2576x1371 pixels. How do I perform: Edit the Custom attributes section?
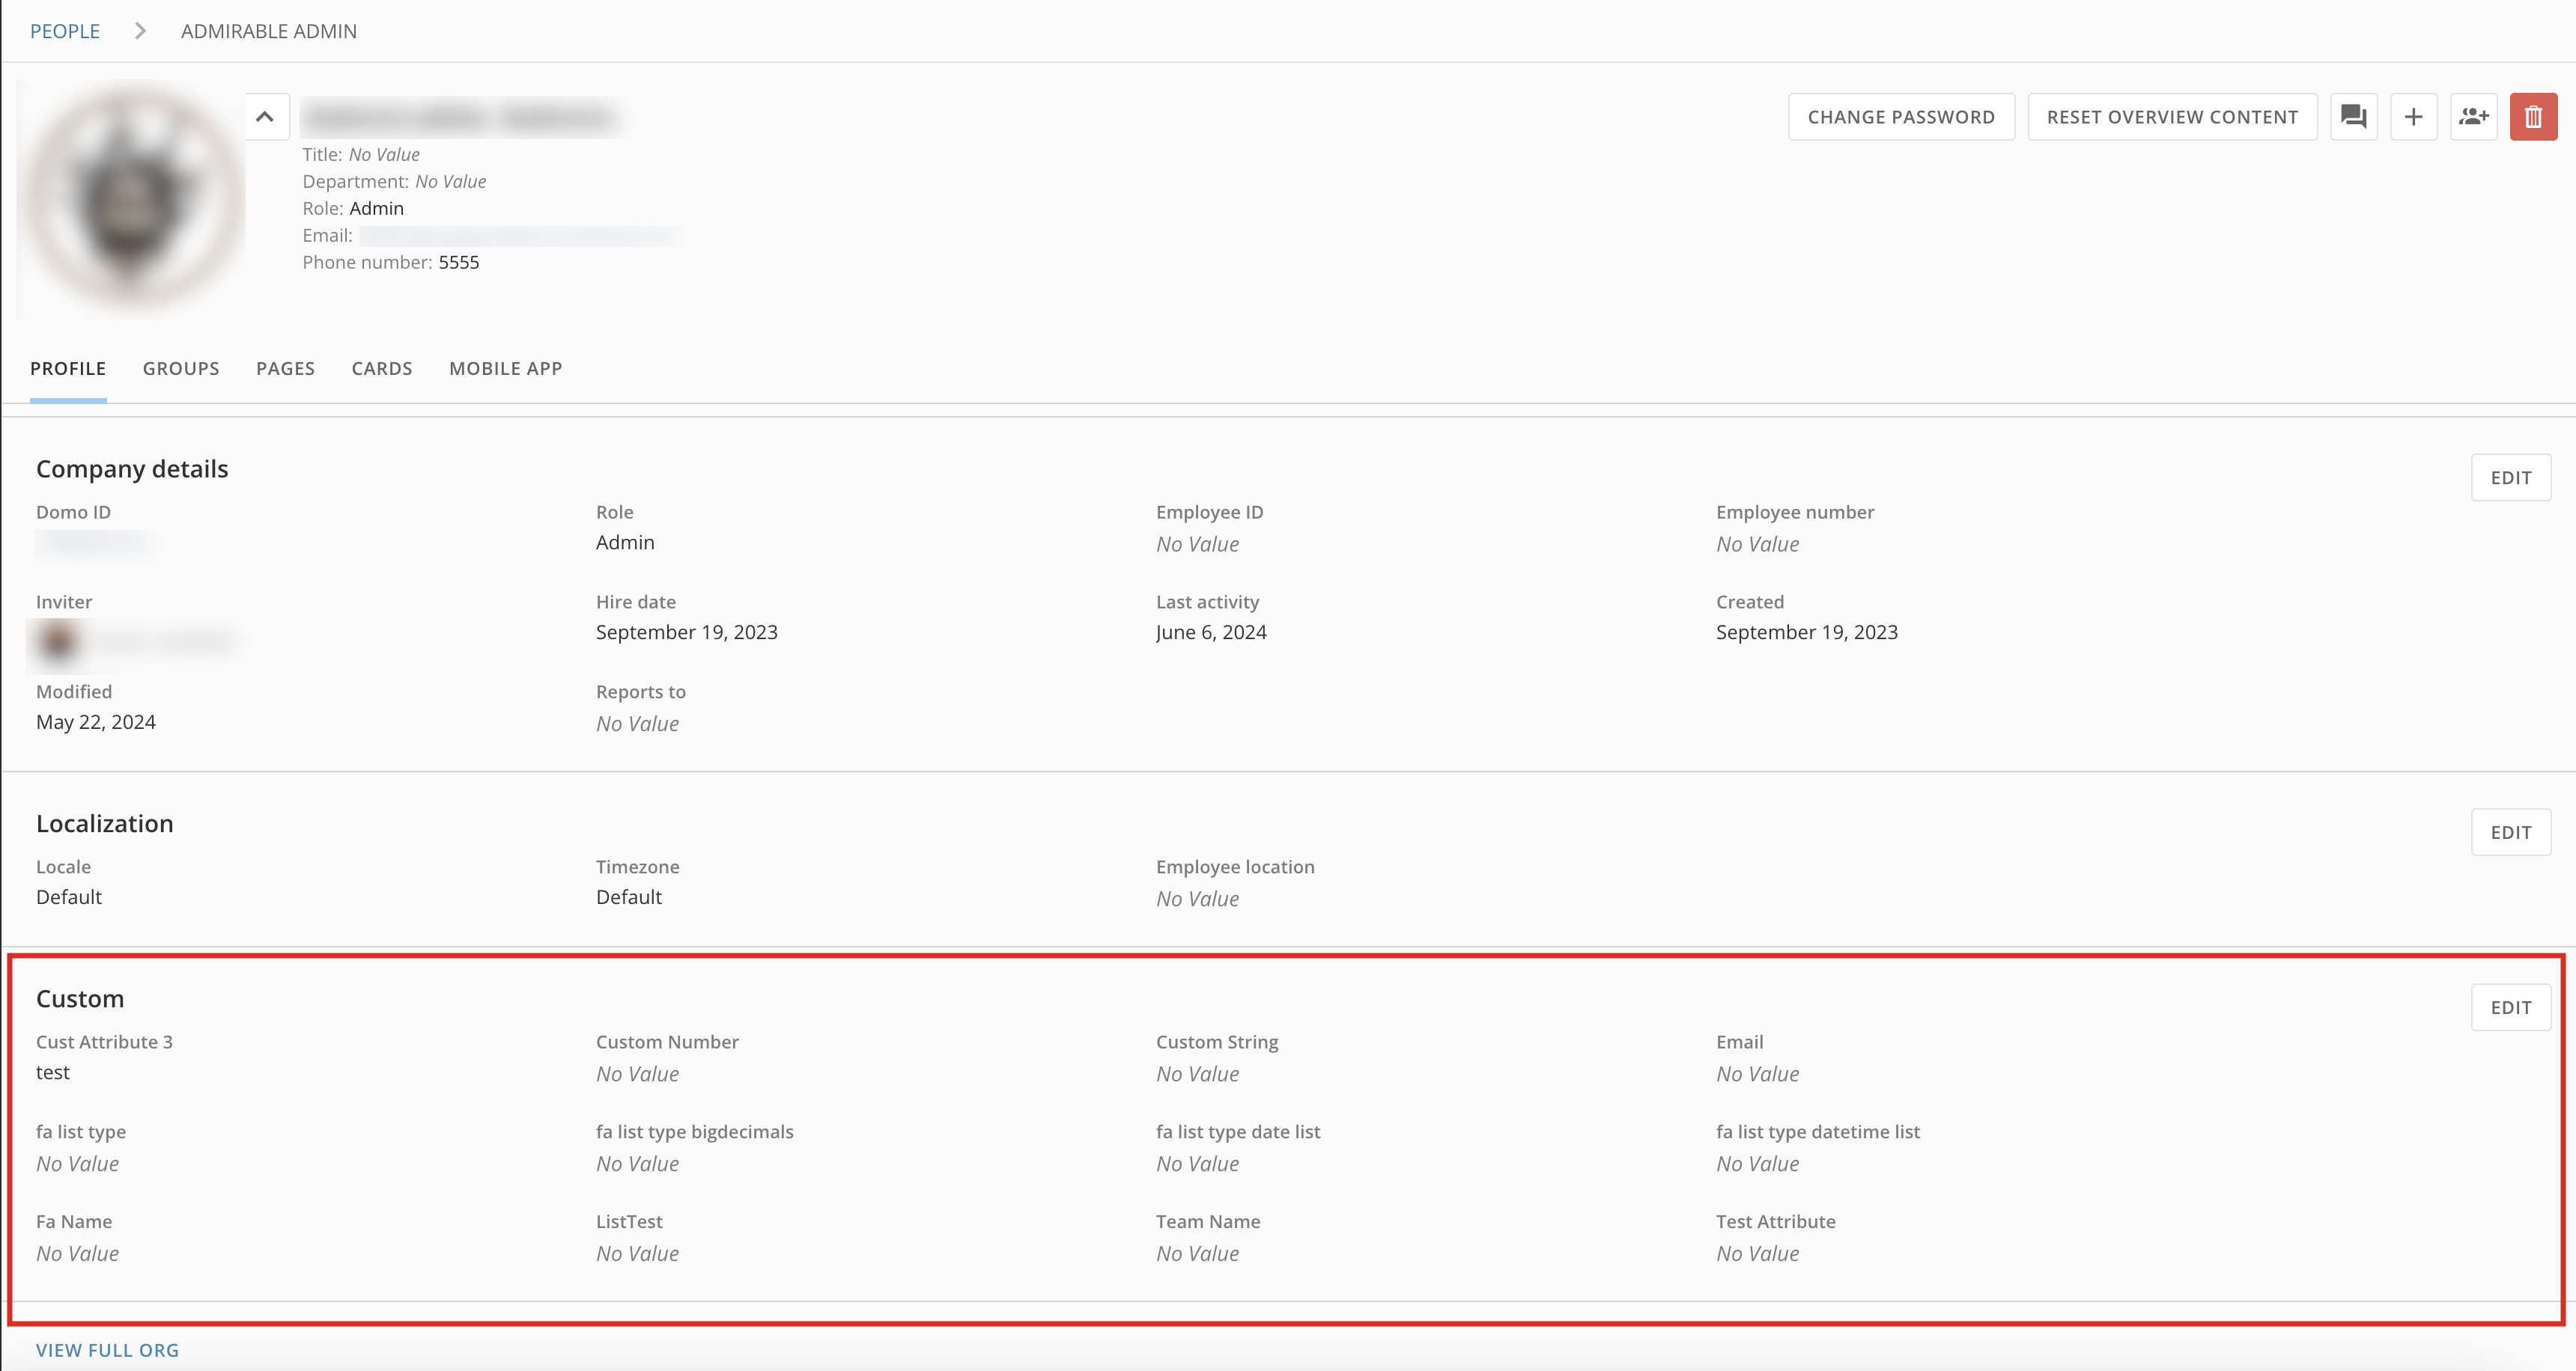[2510, 1007]
